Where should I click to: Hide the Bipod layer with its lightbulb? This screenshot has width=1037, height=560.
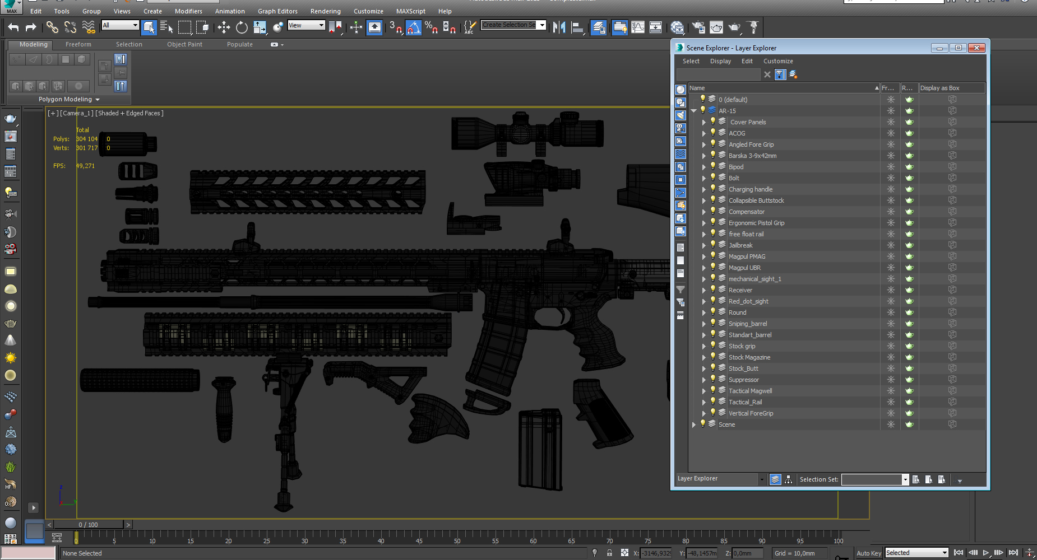tap(712, 166)
